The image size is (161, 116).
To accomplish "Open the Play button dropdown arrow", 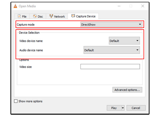I will [123, 108].
